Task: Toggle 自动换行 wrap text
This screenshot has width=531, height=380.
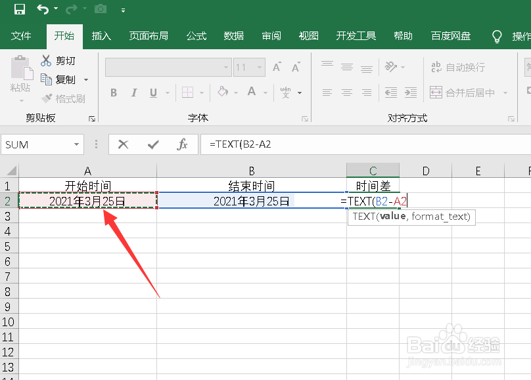Action: point(458,68)
